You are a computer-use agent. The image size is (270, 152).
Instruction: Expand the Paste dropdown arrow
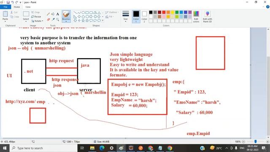(5, 21)
